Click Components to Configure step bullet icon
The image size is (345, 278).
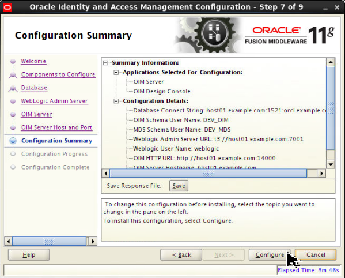pyautogui.click(x=13, y=75)
